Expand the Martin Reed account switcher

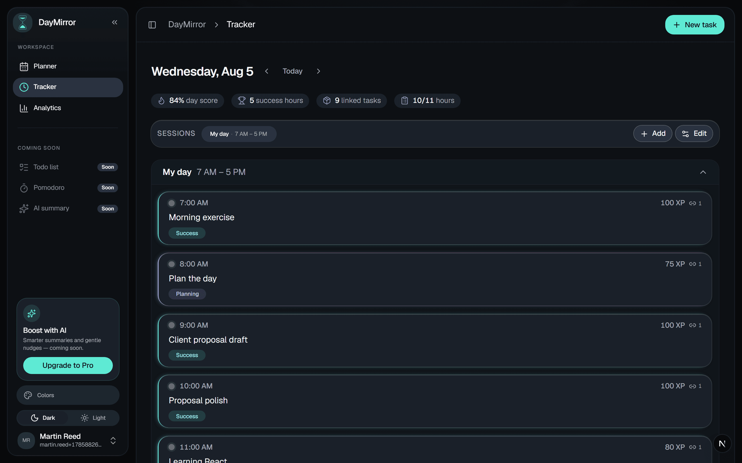click(x=113, y=440)
